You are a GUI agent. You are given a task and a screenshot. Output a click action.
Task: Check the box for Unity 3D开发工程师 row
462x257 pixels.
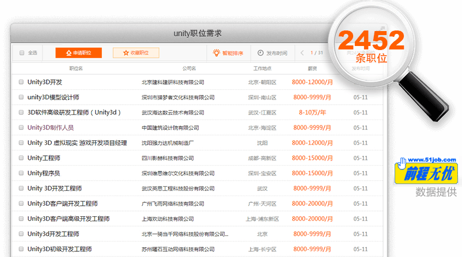pos(21,189)
